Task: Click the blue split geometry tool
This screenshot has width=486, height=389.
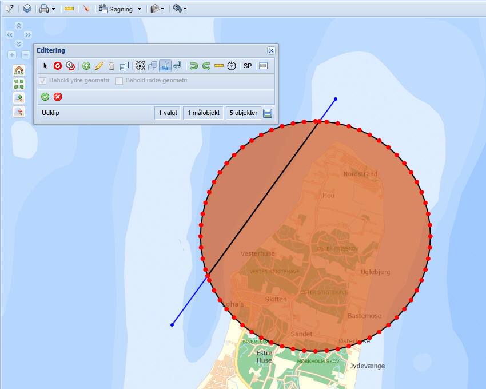Action: click(177, 66)
